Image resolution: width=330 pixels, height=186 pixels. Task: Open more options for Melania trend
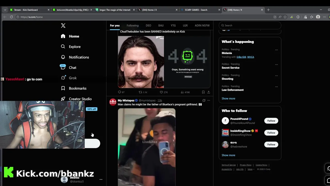(x=276, y=50)
